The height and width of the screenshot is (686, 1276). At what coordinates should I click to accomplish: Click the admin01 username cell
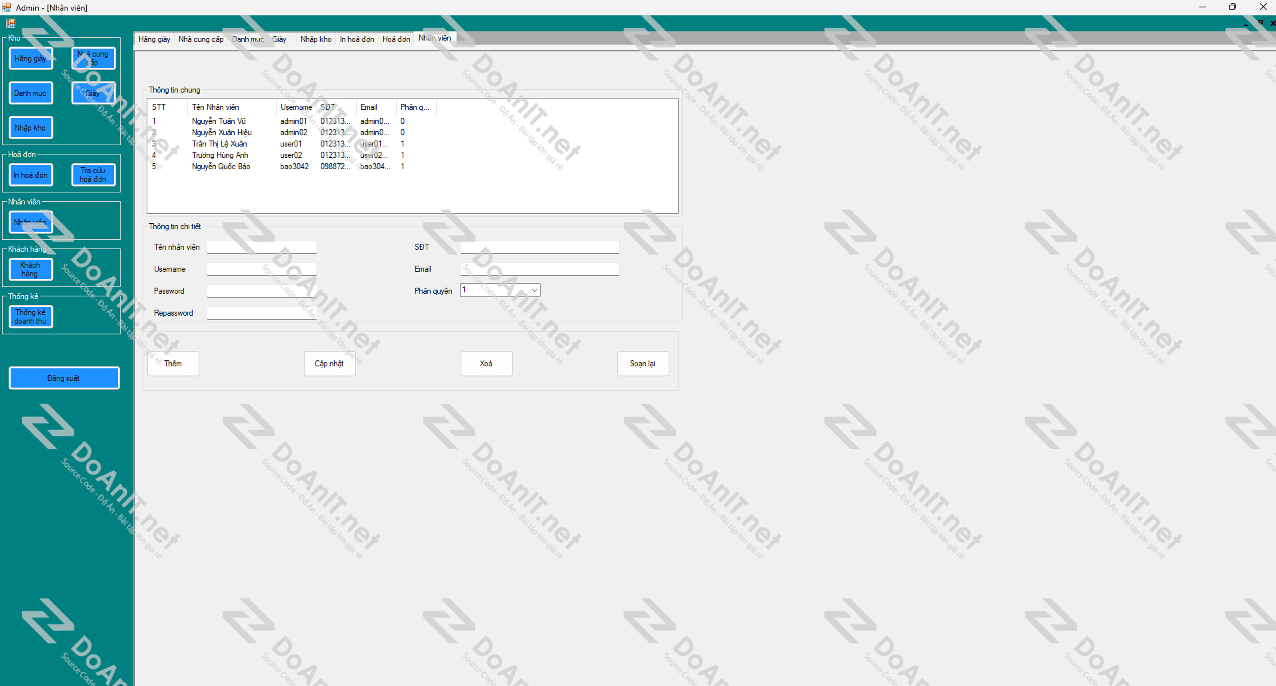(294, 121)
